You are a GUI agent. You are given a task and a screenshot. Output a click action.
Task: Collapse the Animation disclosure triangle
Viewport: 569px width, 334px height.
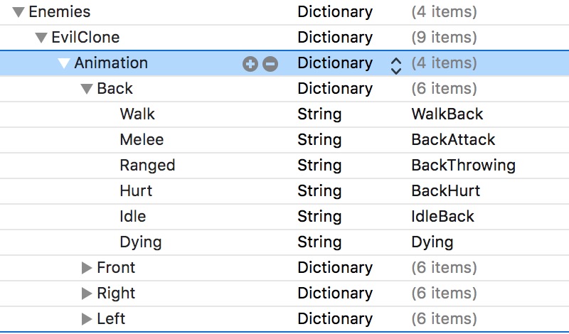pyautogui.click(x=64, y=63)
